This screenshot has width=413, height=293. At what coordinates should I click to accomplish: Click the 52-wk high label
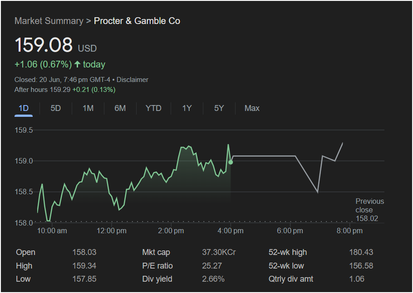(x=288, y=252)
